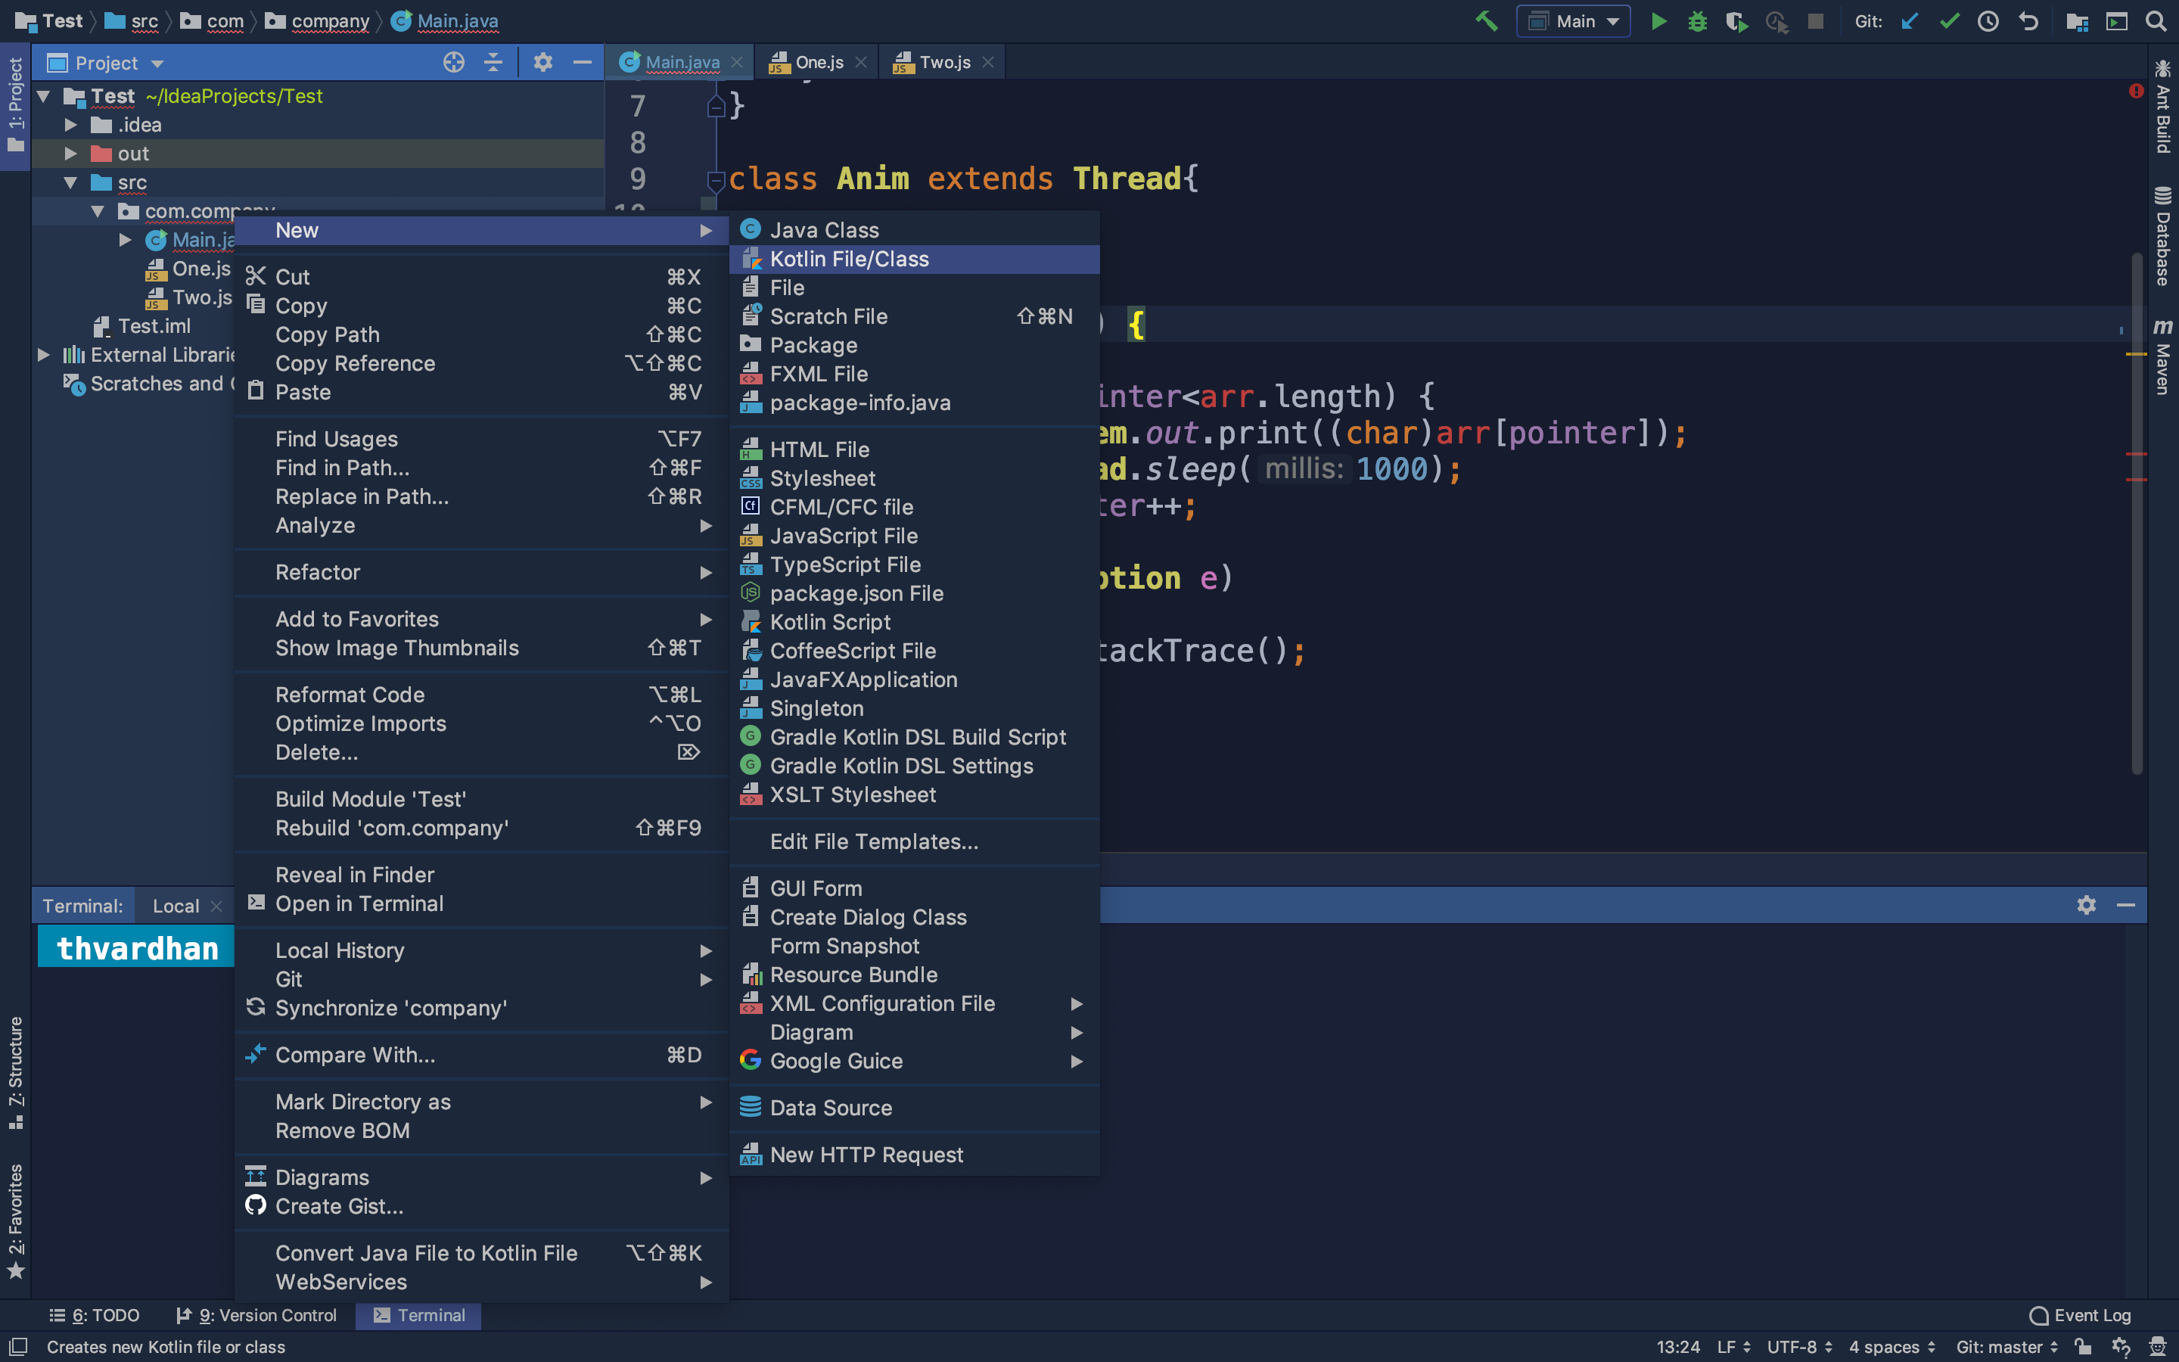Click the Search Everywhere magnifier icon

(2156, 20)
